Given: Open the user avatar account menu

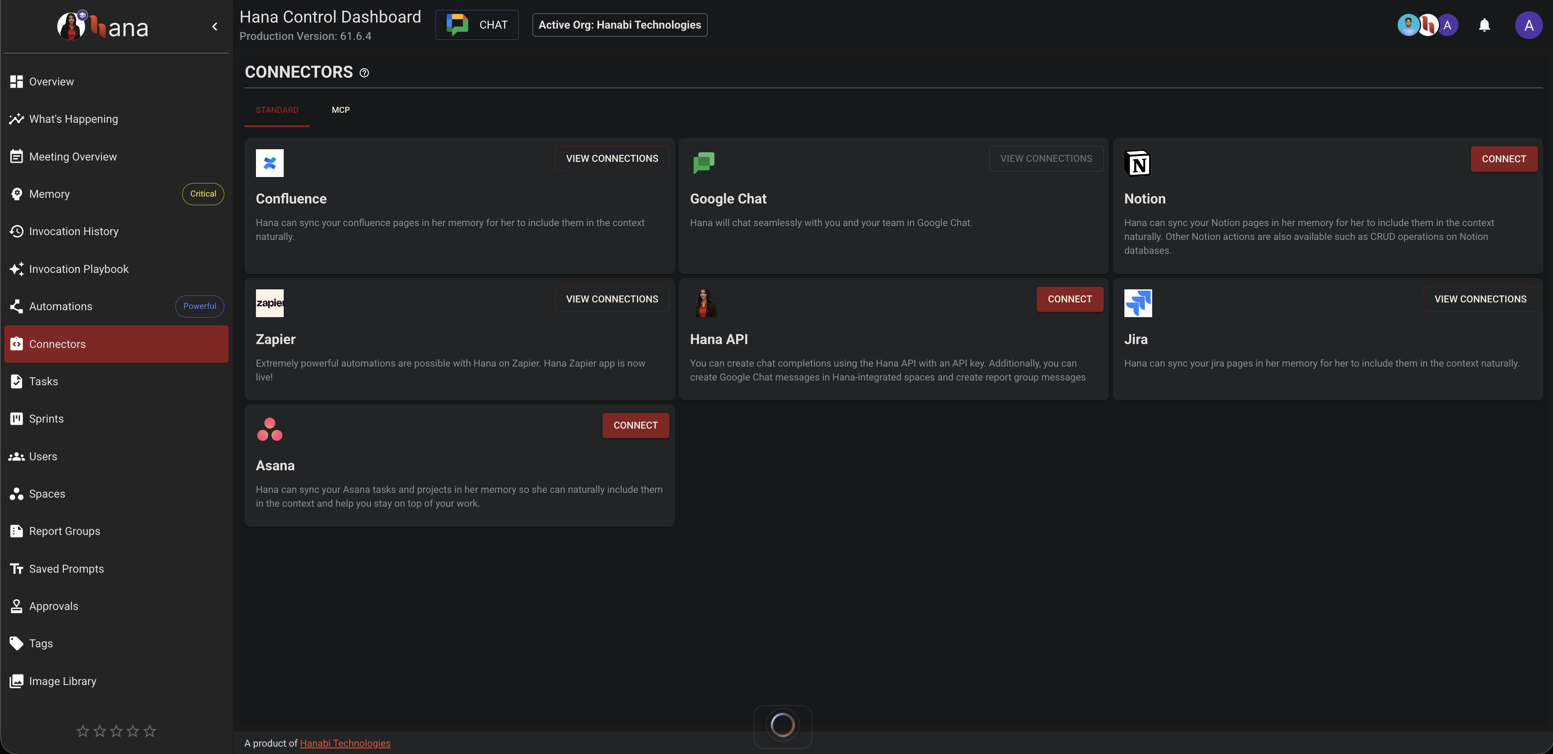Looking at the screenshot, I should coord(1528,25).
